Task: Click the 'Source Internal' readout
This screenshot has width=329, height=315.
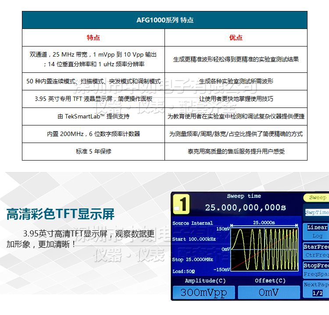Action: point(193,223)
